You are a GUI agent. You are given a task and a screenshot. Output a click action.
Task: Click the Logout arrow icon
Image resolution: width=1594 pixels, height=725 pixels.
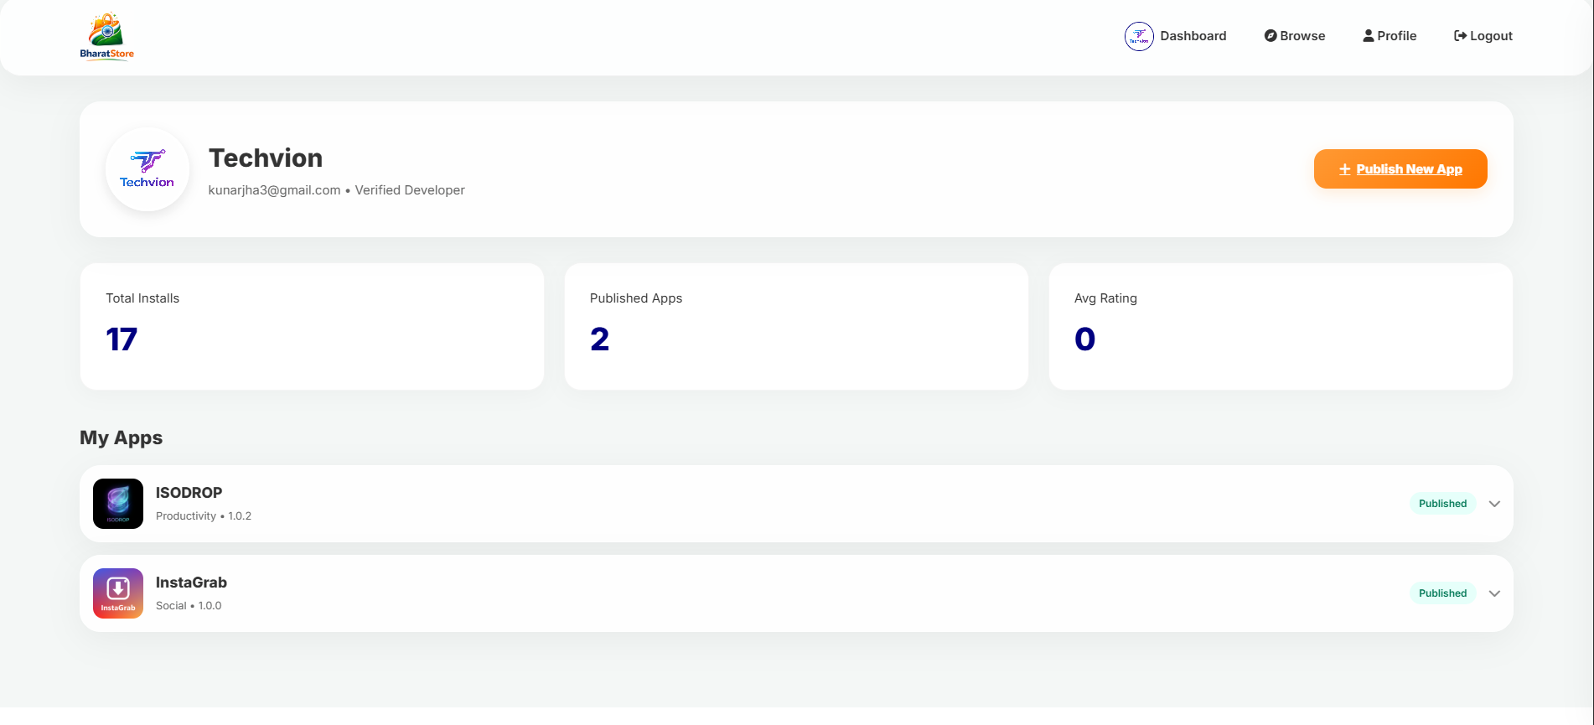[1460, 36]
